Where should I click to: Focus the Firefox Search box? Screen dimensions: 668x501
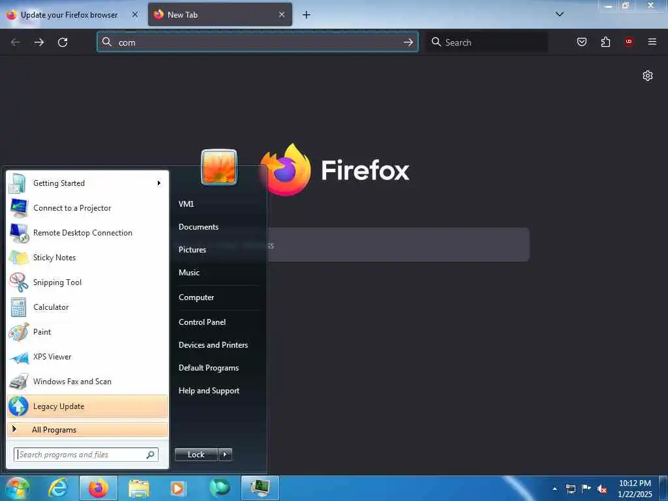[x=487, y=42]
